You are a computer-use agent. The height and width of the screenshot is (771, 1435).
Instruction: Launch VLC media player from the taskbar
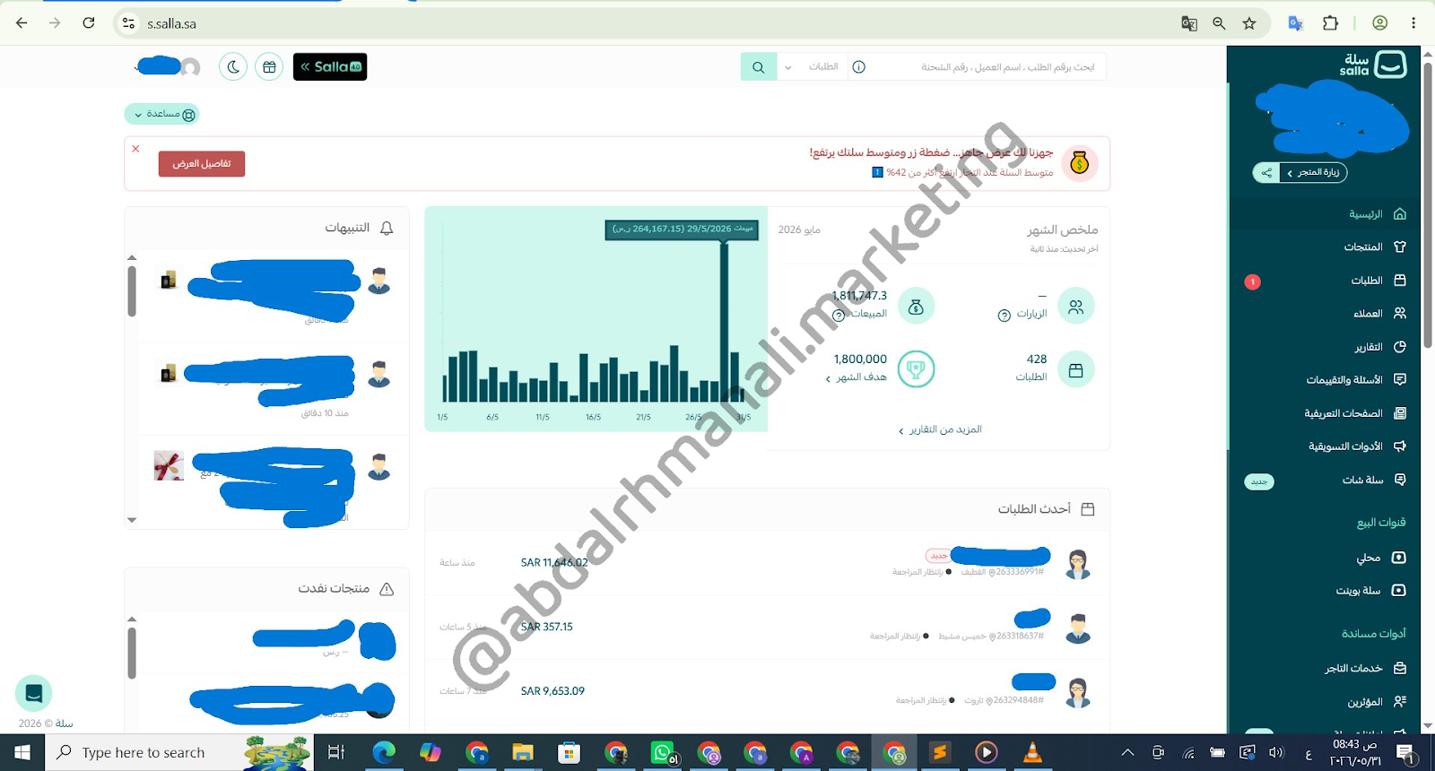(x=1032, y=752)
